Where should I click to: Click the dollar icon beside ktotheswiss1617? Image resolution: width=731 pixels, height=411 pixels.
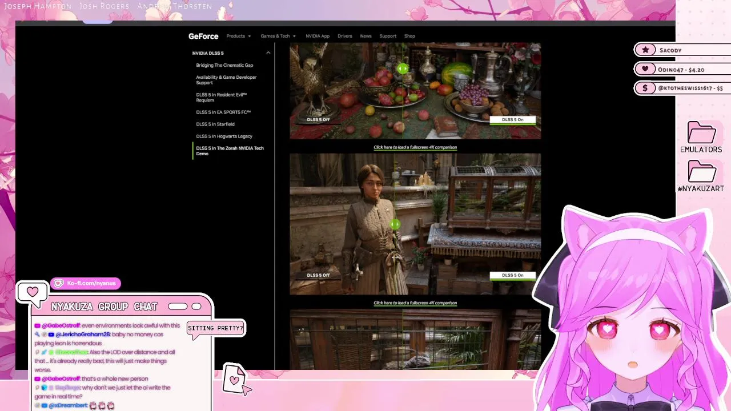(645, 88)
